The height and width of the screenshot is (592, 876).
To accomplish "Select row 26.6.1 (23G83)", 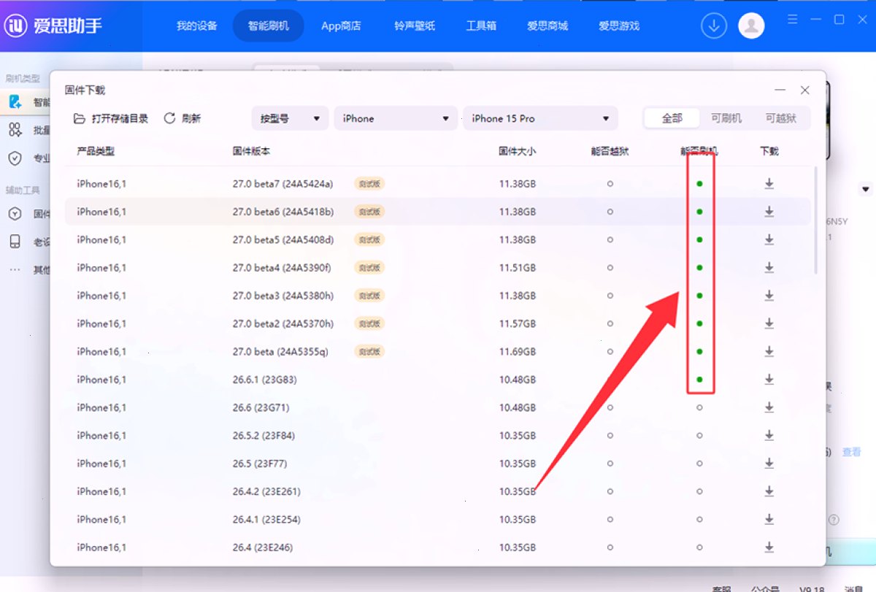I will pyautogui.click(x=438, y=380).
